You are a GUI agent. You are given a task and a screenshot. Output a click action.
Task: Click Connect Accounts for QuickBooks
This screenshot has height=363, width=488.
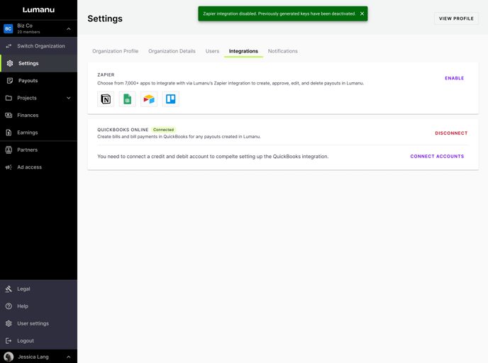coord(437,157)
